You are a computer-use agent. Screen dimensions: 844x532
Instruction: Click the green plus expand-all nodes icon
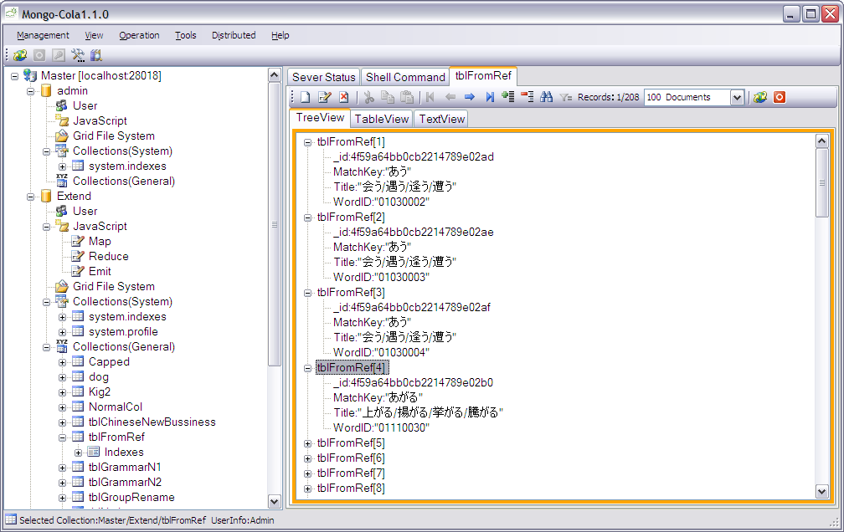click(x=508, y=97)
